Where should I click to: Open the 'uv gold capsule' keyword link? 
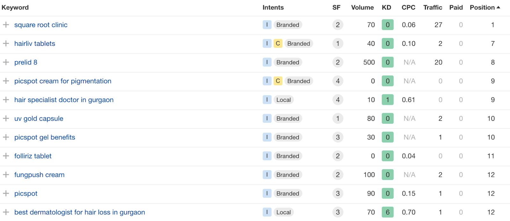point(39,118)
